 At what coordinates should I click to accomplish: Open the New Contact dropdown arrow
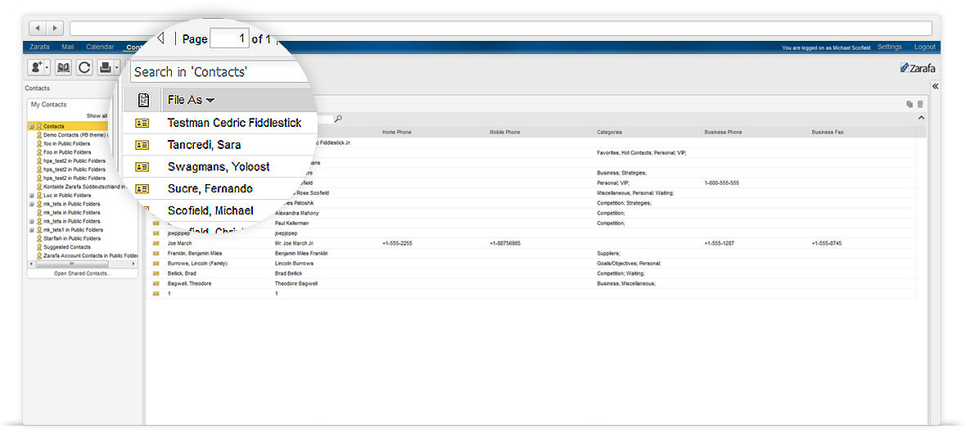tap(47, 68)
